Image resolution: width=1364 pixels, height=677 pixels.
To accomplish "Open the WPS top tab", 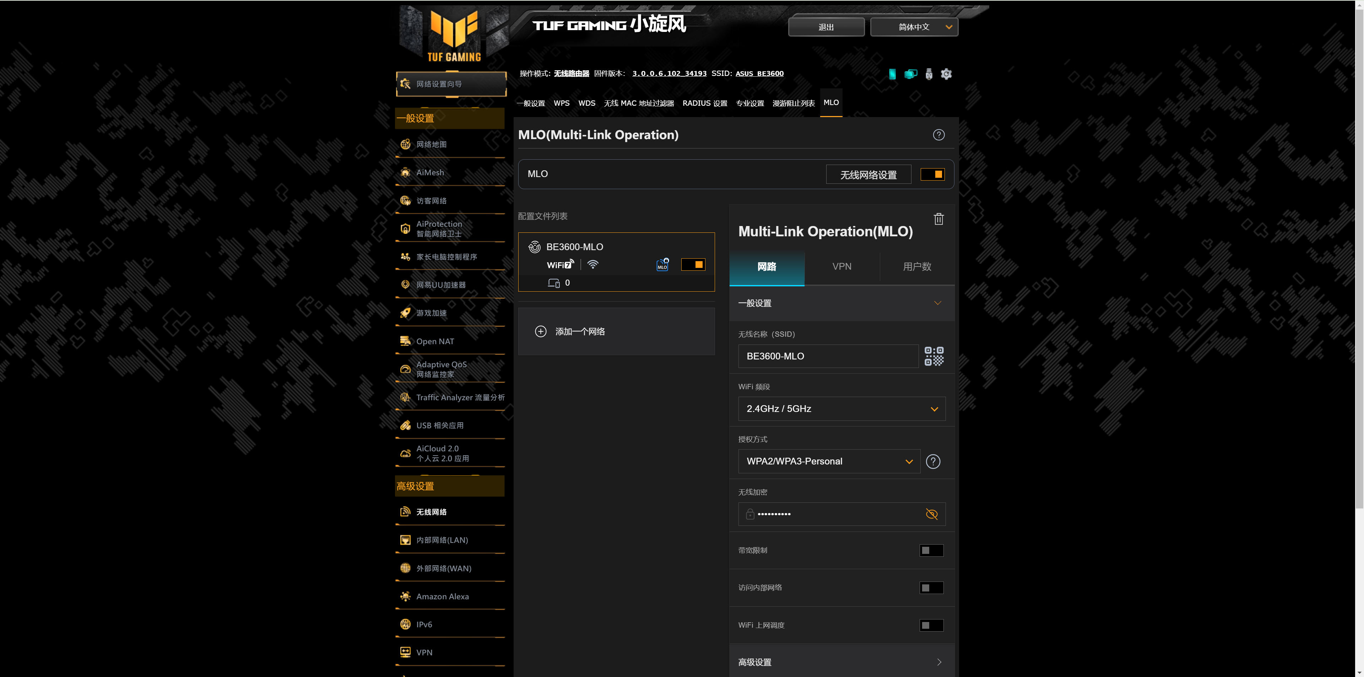I will coord(561,103).
